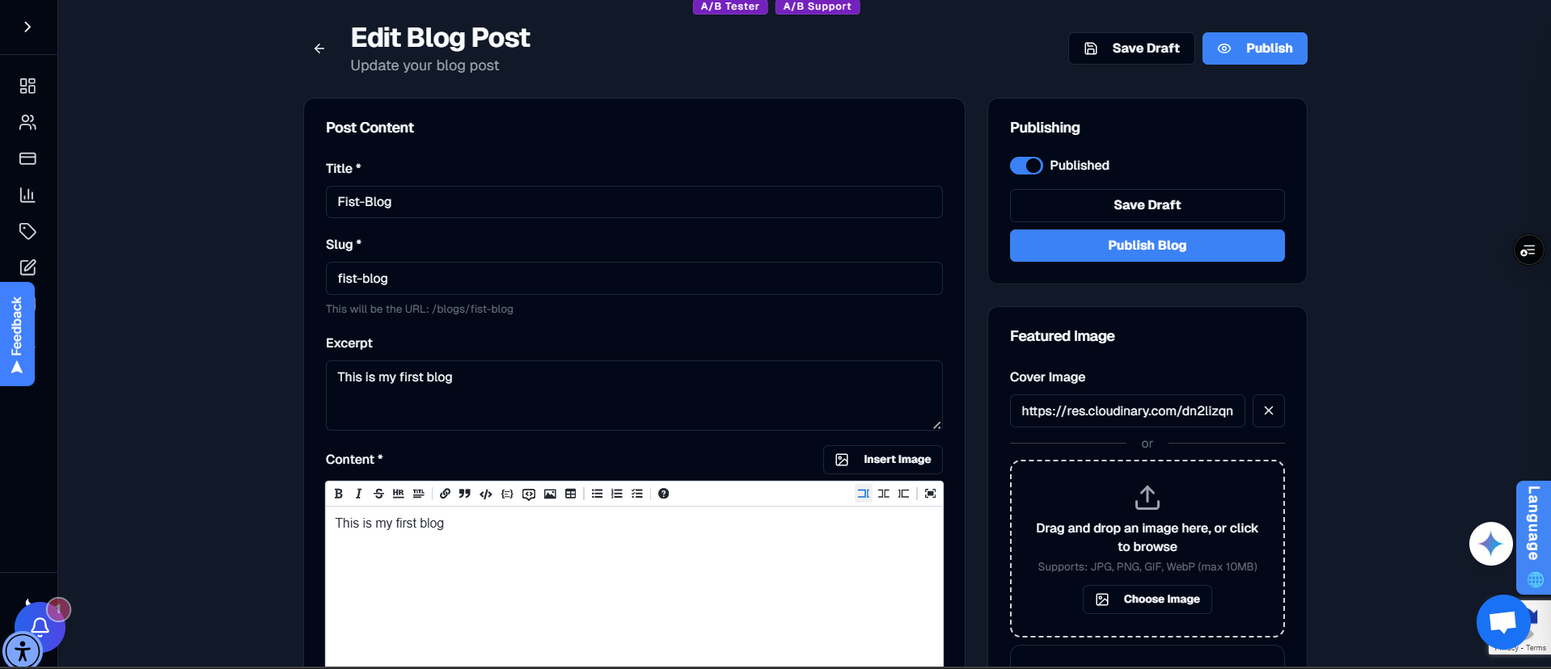This screenshot has width=1551, height=669.
Task: Expand the collapsed left sidebar
Action: [27, 27]
